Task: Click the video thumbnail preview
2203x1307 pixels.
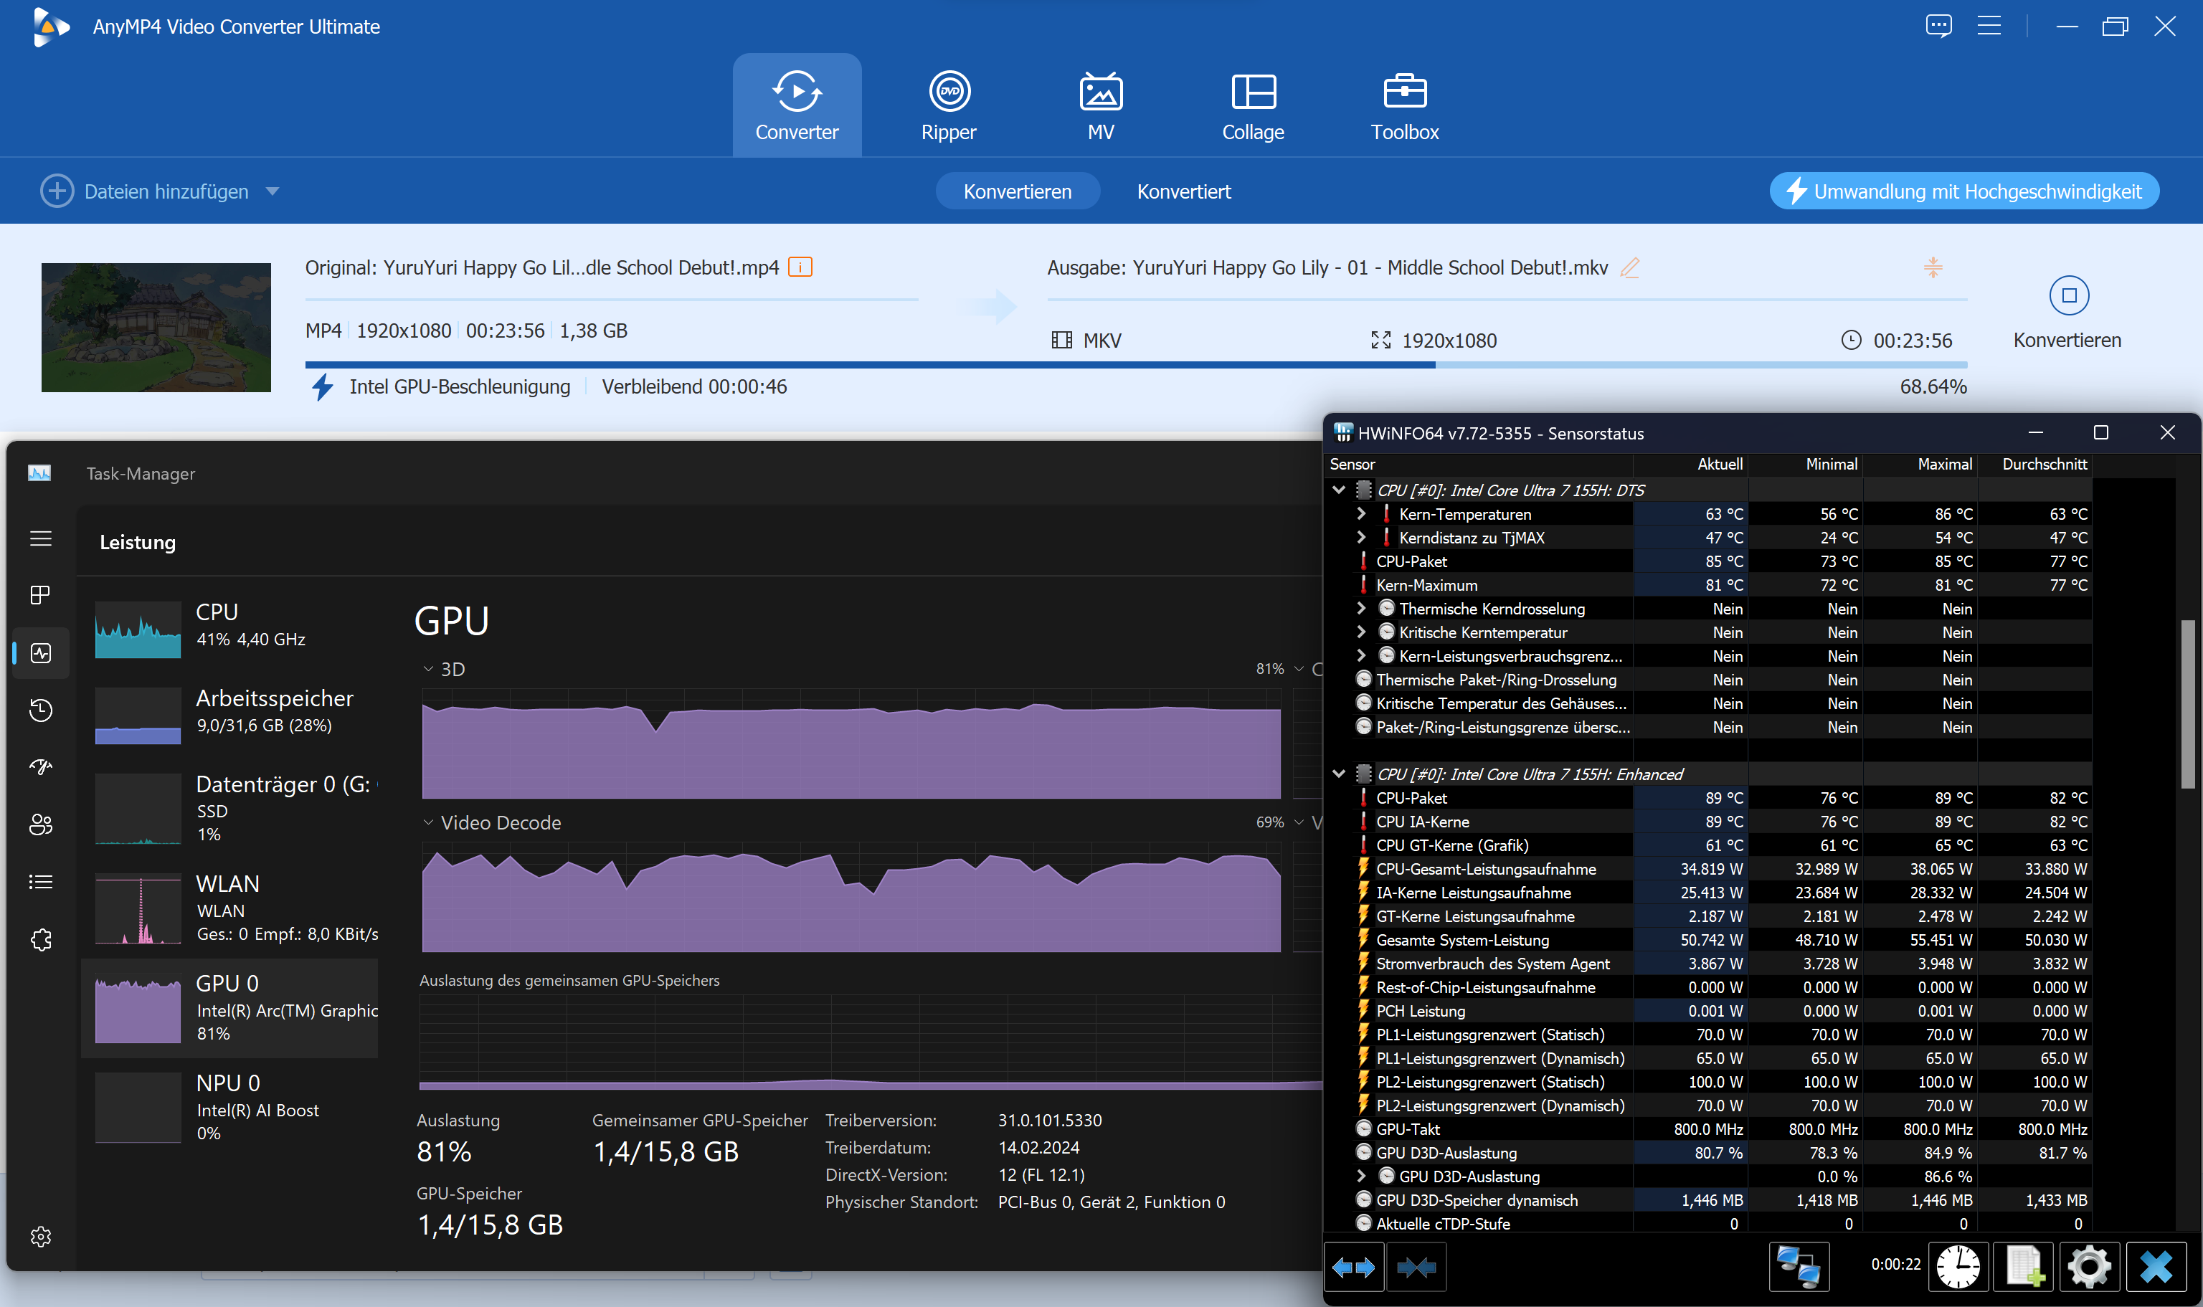Action: (156, 327)
